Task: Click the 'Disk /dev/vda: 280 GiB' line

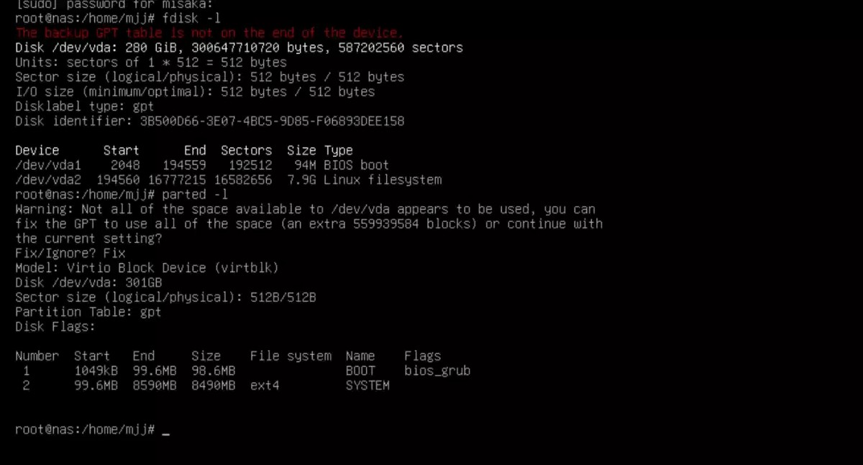Action: (239, 47)
